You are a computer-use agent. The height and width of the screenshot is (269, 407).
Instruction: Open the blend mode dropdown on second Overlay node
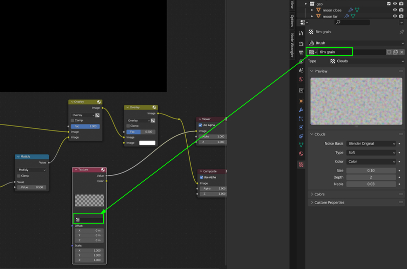138,121
